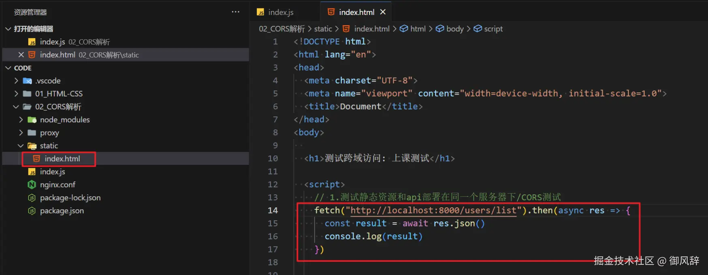This screenshot has width=708, height=275.
Task: Click HTML5 icon on the index.html tab
Action: 331,12
